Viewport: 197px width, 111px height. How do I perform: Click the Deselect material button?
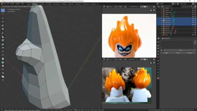(190, 53)
